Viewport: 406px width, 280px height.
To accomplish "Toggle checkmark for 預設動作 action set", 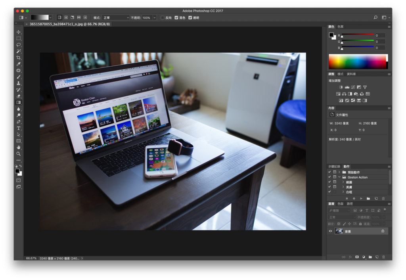I will (x=329, y=172).
